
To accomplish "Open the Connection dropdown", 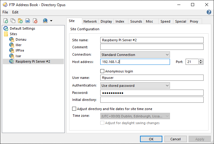I will tap(135, 55).
